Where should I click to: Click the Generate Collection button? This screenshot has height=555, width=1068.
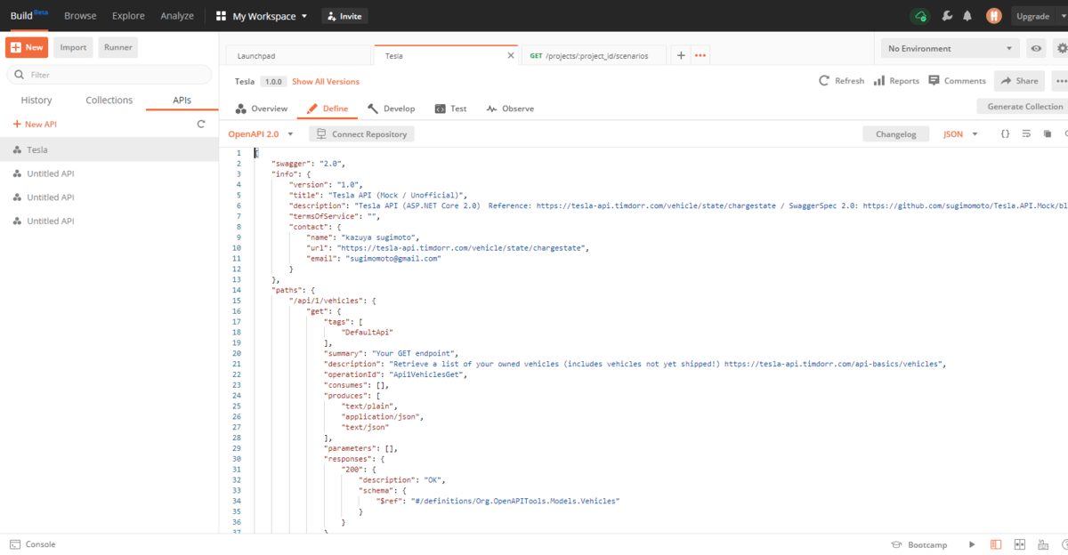pos(1024,107)
